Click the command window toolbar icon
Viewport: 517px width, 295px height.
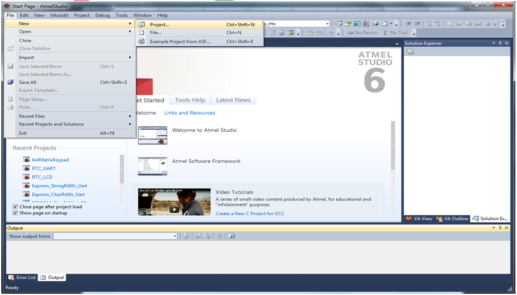point(384,23)
